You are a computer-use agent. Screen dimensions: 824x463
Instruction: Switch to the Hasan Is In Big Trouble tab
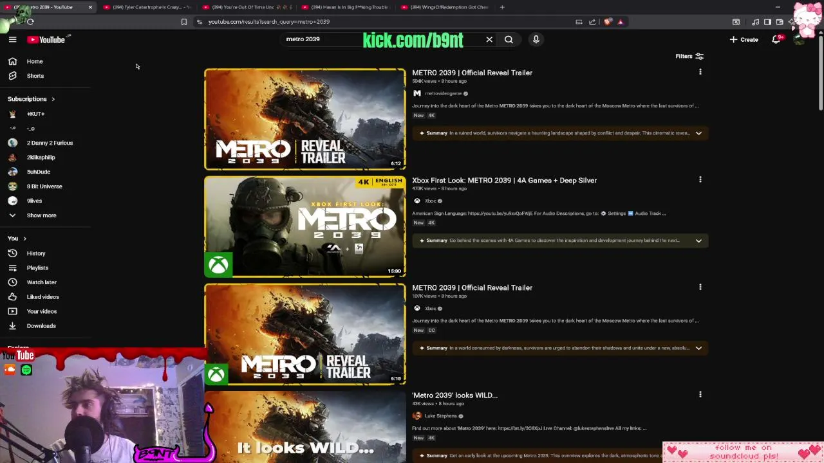(346, 7)
